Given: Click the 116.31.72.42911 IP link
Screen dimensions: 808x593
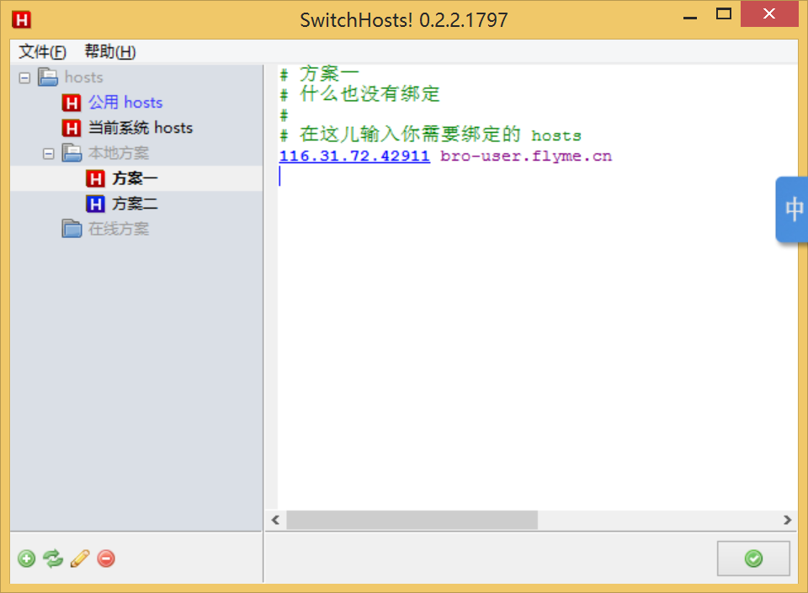Looking at the screenshot, I should [354, 156].
